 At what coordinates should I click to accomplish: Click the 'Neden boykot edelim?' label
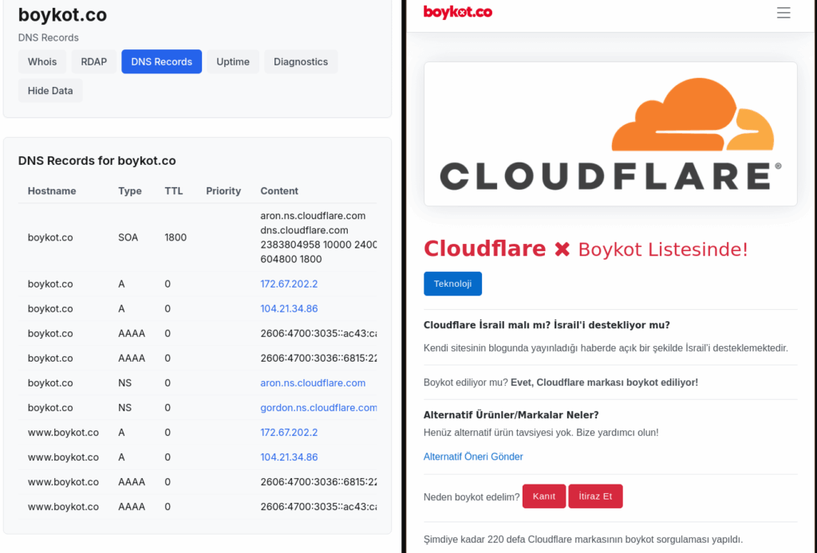[x=472, y=496]
